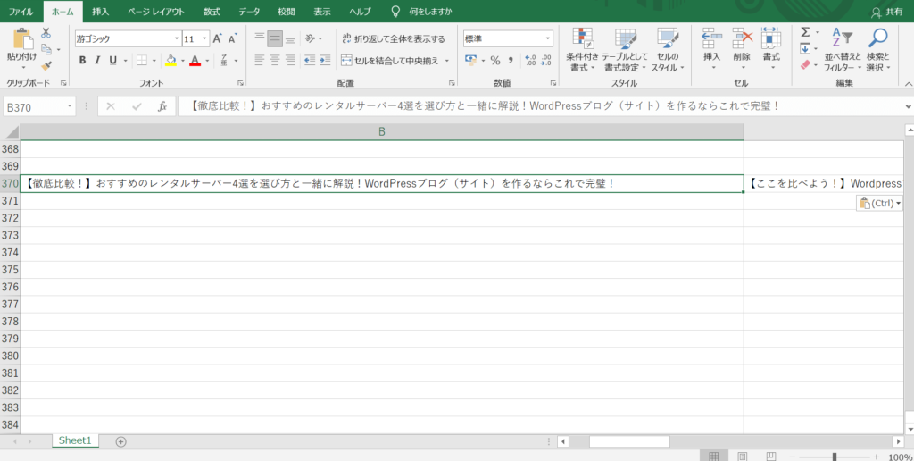
Task: Click 挿入 insert cells icon
Action: point(711,38)
